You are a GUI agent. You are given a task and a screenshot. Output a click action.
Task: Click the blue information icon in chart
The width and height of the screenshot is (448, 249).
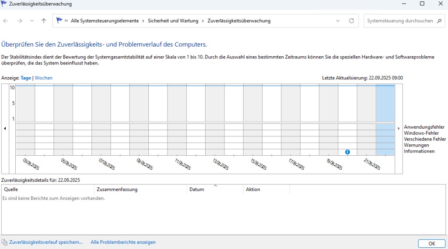tap(347, 152)
